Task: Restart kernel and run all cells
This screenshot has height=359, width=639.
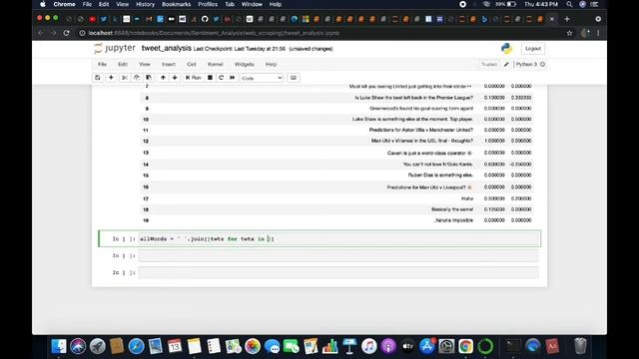Action: (233, 78)
